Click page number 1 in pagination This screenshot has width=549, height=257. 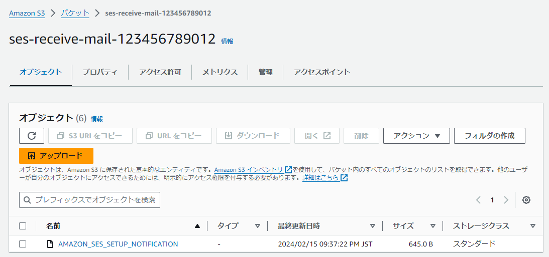(x=492, y=200)
